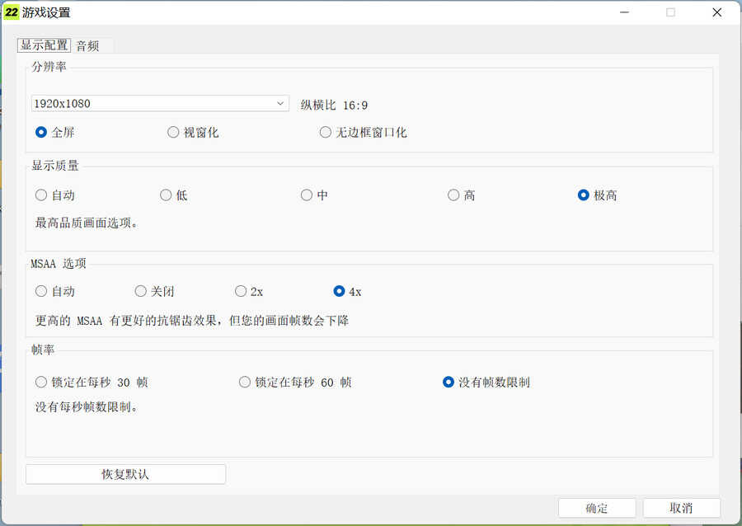The image size is (742, 526).
Task: Click the 纵横比 16:9 text
Action: pyautogui.click(x=334, y=105)
